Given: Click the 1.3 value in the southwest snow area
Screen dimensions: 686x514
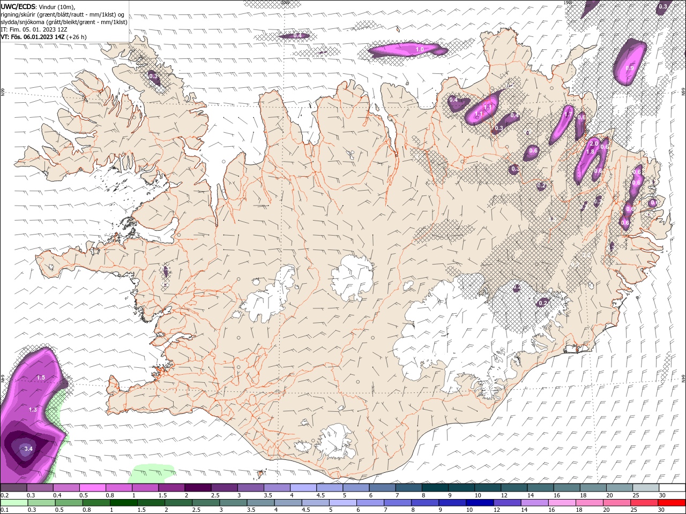Looking at the screenshot, I should [x=33, y=410].
